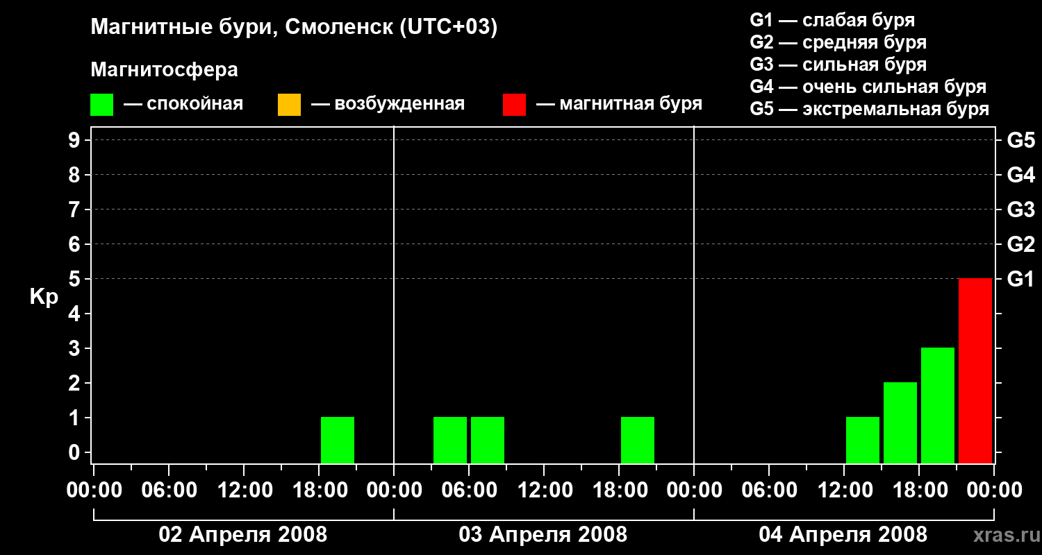Select the red Kp 5 storm bar
Screen dimensions: 1042x555
pos(975,370)
